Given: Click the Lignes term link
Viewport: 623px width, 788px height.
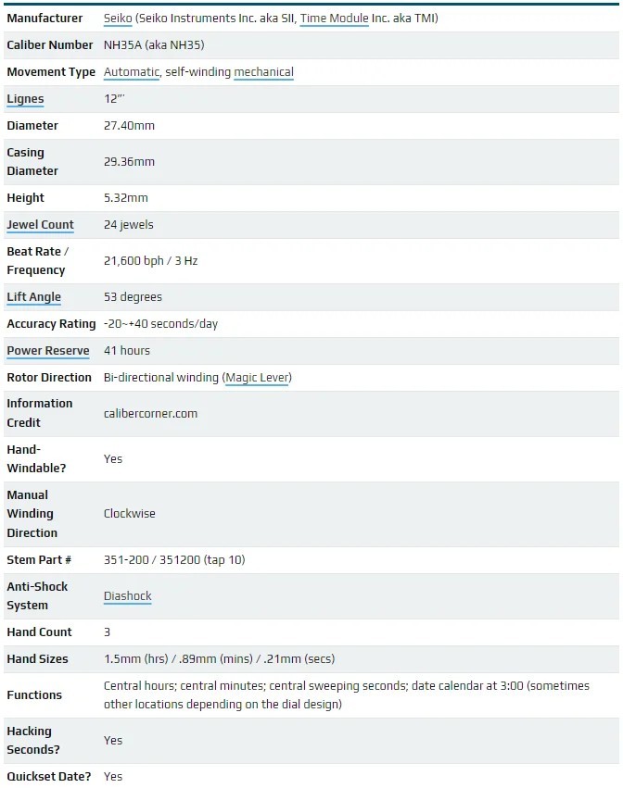Looking at the screenshot, I should 25,99.
